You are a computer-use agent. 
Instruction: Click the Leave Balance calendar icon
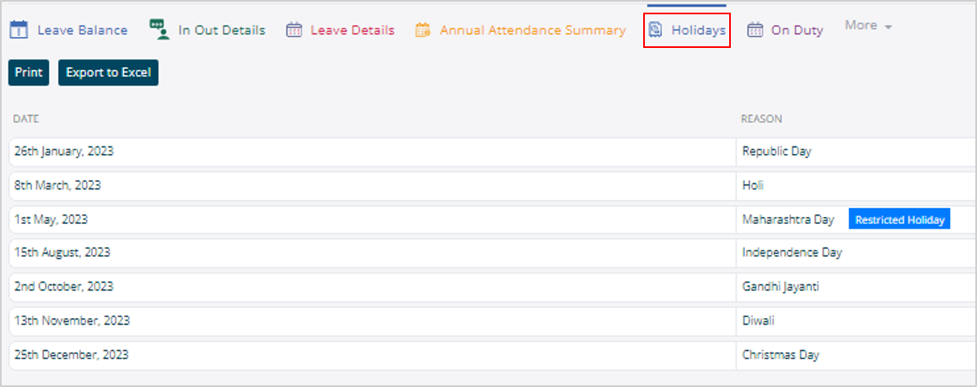click(x=19, y=30)
